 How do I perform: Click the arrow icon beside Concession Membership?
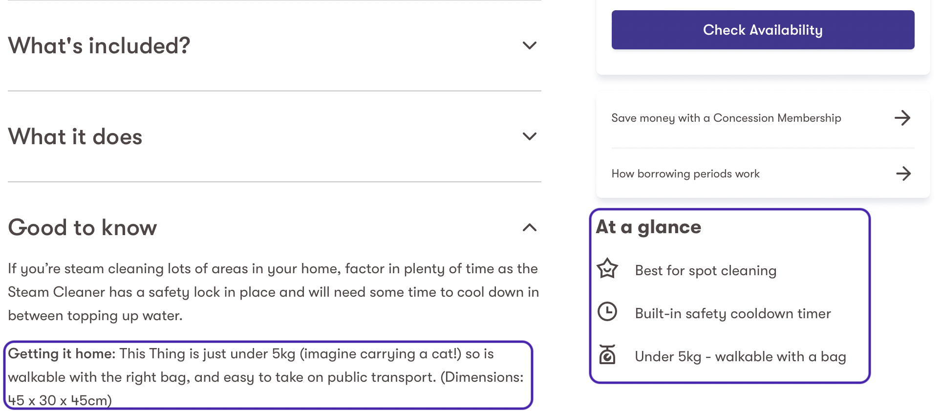902,118
